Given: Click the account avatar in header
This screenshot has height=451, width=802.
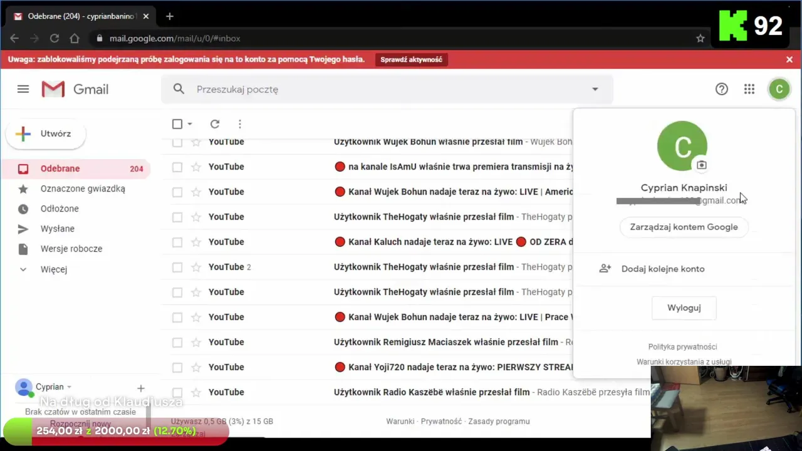Looking at the screenshot, I should pos(779,89).
